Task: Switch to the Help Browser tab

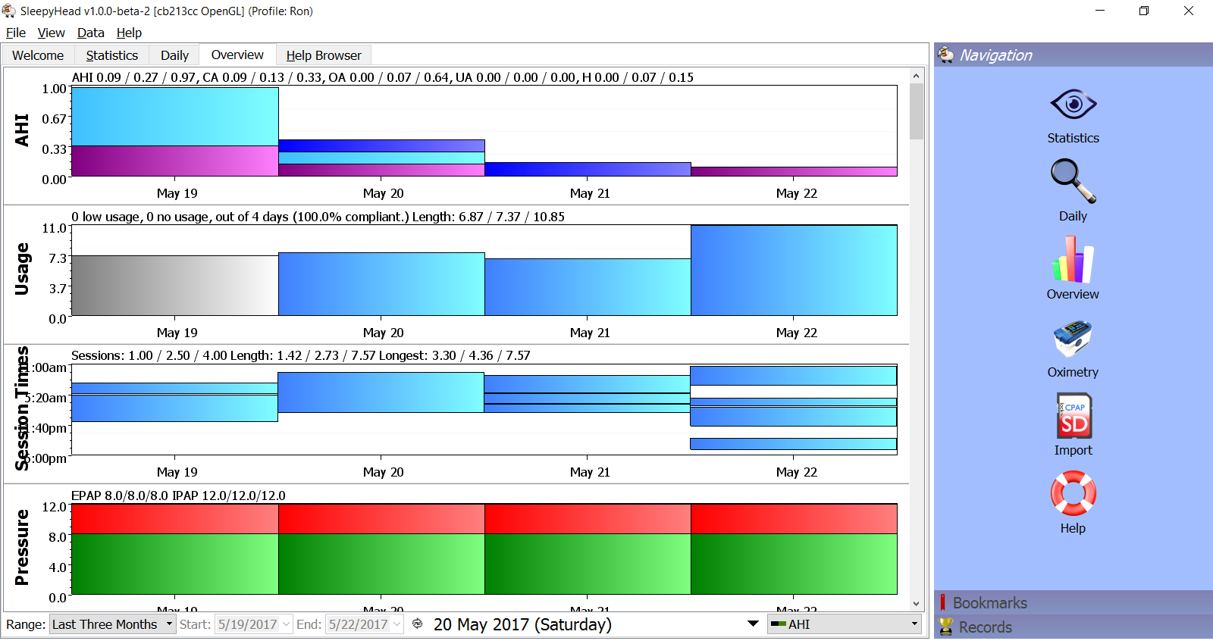Action: (x=324, y=55)
